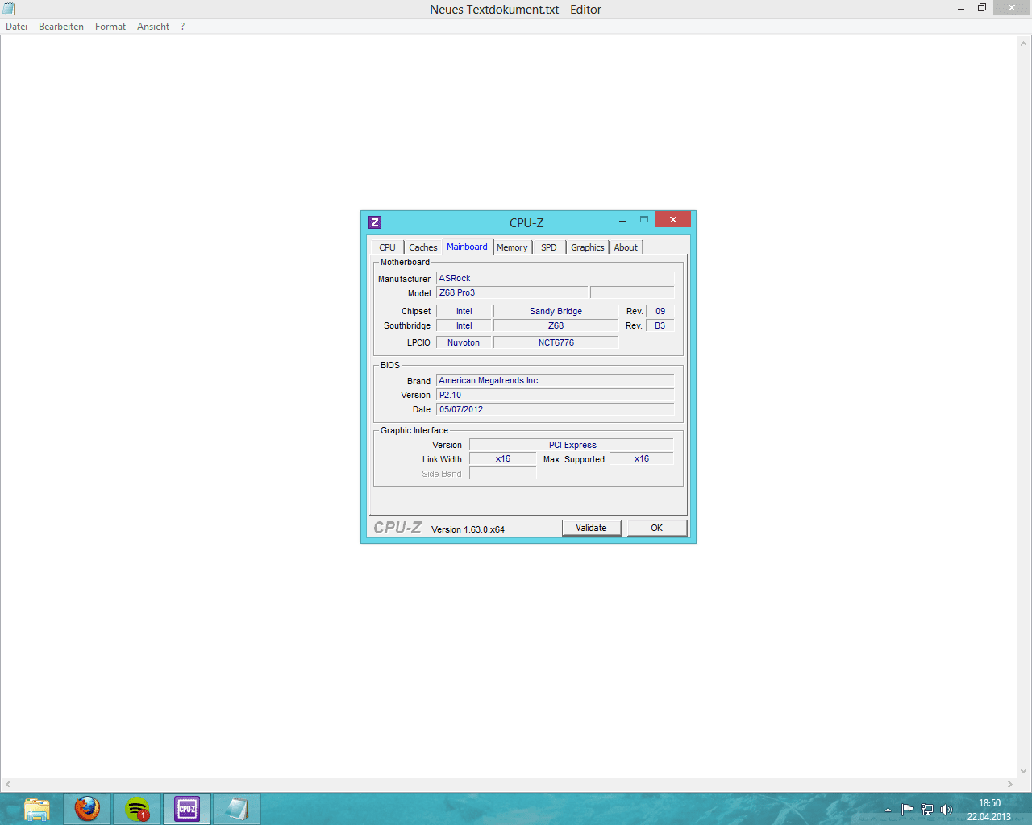Click the American Megatrends Inc. brand field
Screen dimensions: 1032x825
click(x=555, y=380)
